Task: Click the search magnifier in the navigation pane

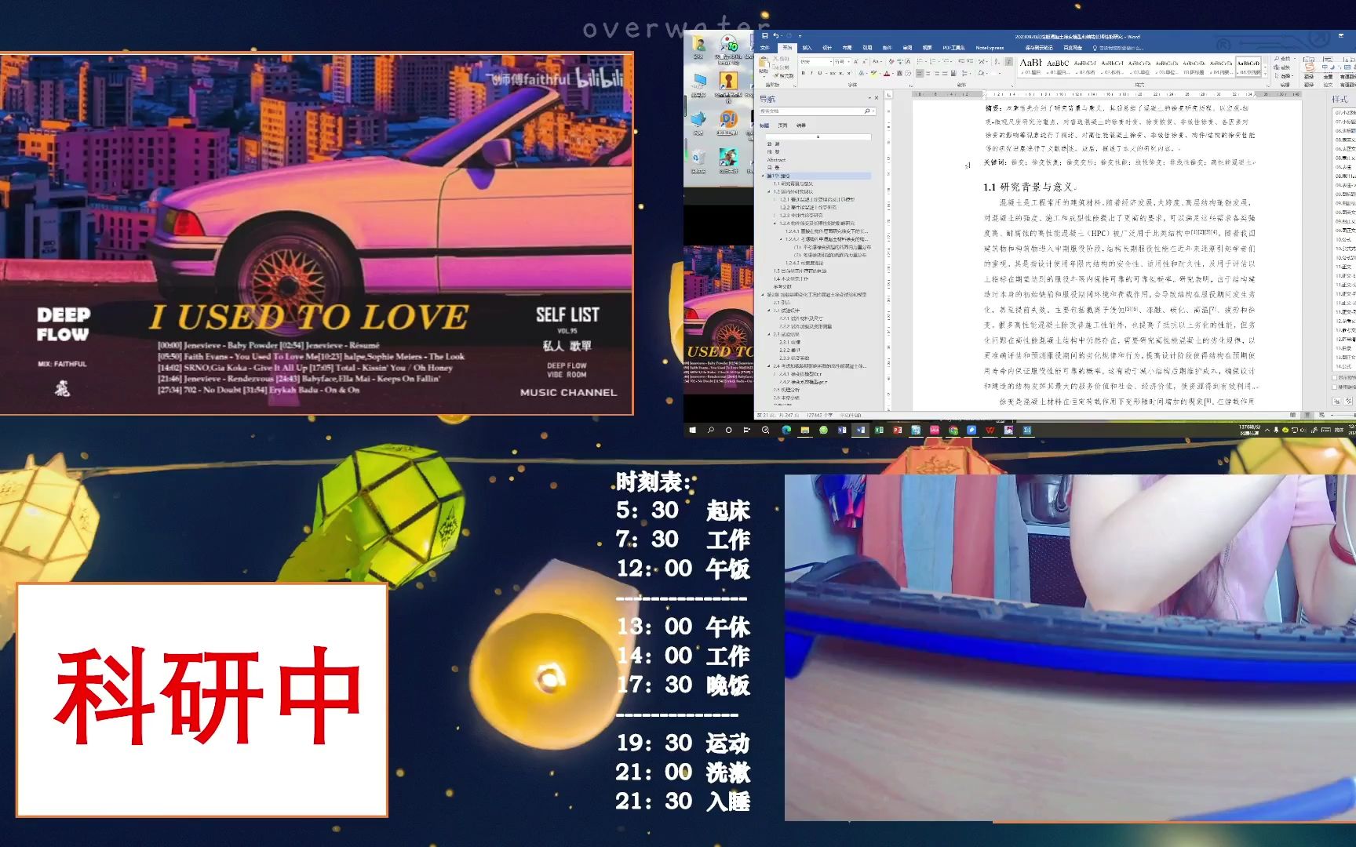Action: 868,111
